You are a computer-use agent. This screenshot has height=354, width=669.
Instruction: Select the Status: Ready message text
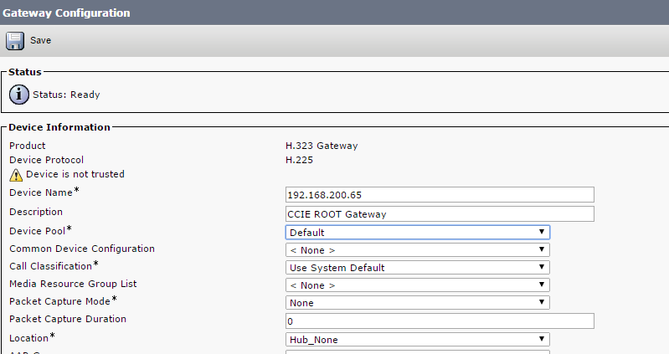click(x=66, y=95)
